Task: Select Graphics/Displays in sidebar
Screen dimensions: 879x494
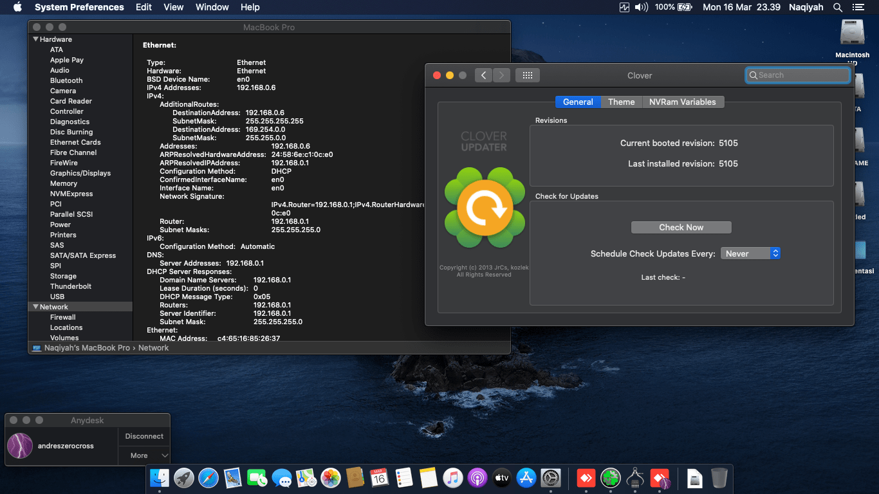Action: 80,173
